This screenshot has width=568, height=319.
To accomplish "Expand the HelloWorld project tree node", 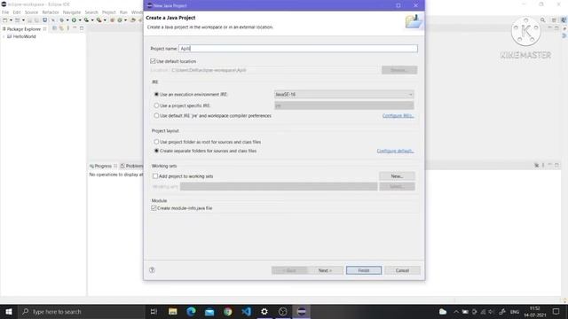I will coord(4,36).
